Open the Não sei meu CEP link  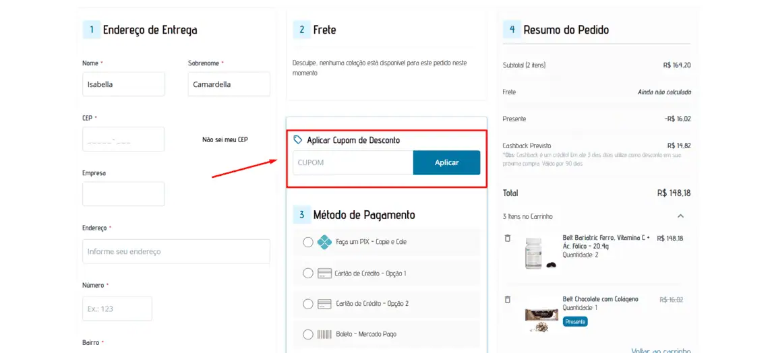pos(225,139)
